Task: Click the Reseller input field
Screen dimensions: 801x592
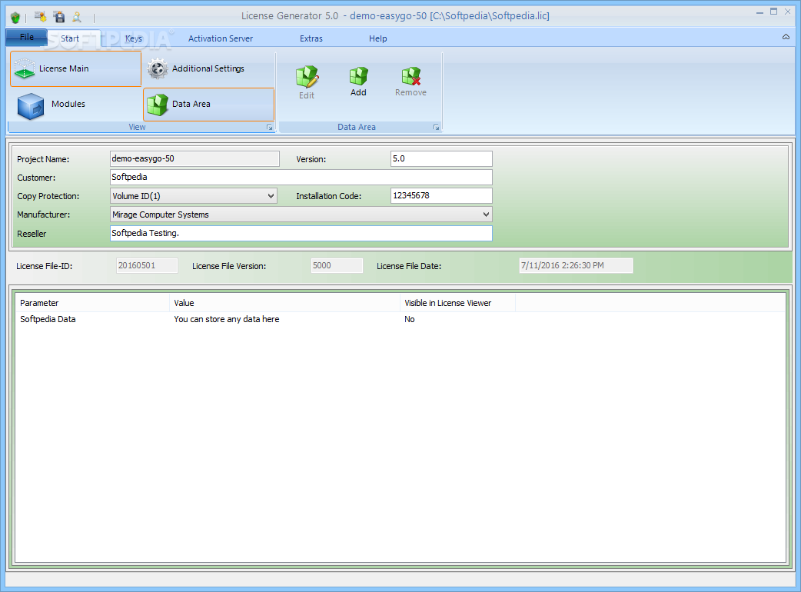Action: (301, 234)
